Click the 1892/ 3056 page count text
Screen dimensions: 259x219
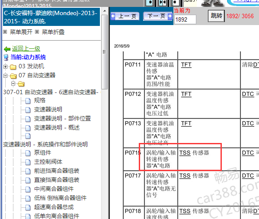pos(240,16)
